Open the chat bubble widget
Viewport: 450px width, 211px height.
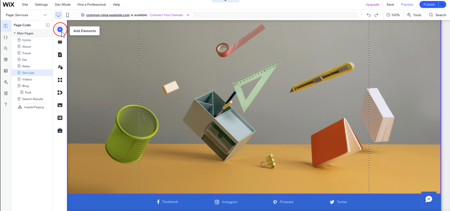coord(429,199)
